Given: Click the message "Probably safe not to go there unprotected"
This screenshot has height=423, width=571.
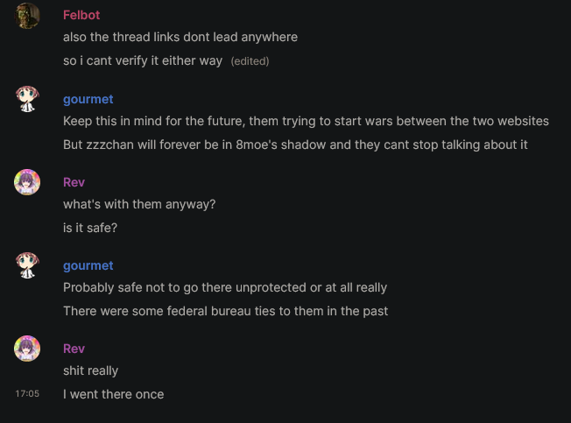Looking at the screenshot, I should [225, 287].
